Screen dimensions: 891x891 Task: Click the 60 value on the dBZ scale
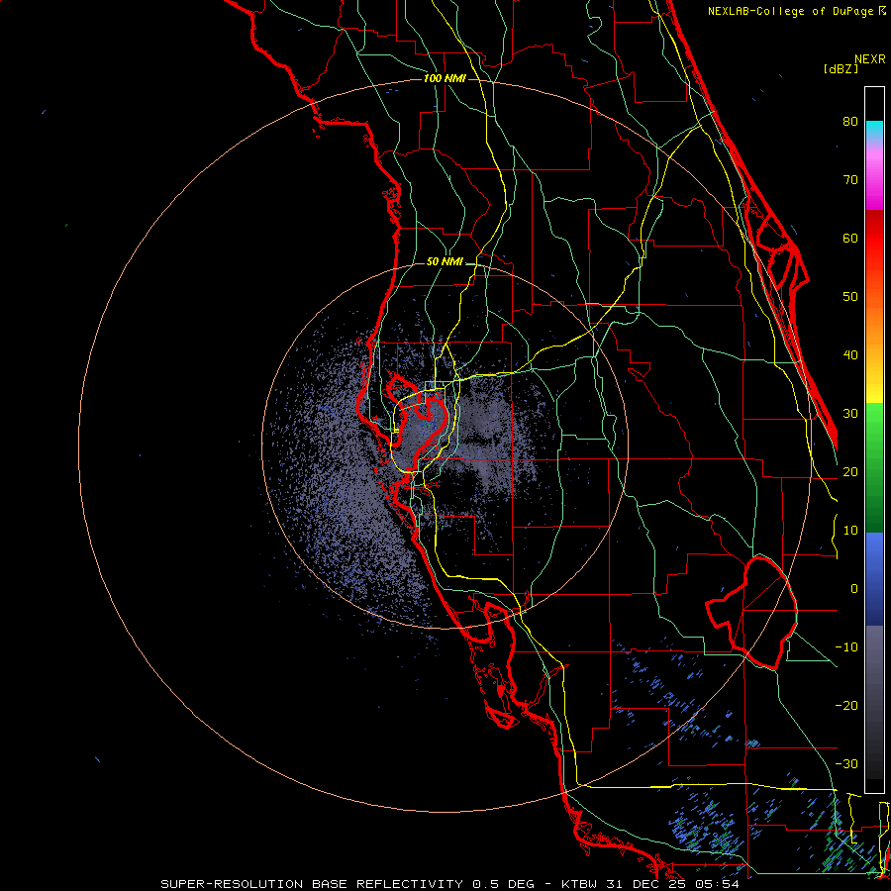coord(850,238)
